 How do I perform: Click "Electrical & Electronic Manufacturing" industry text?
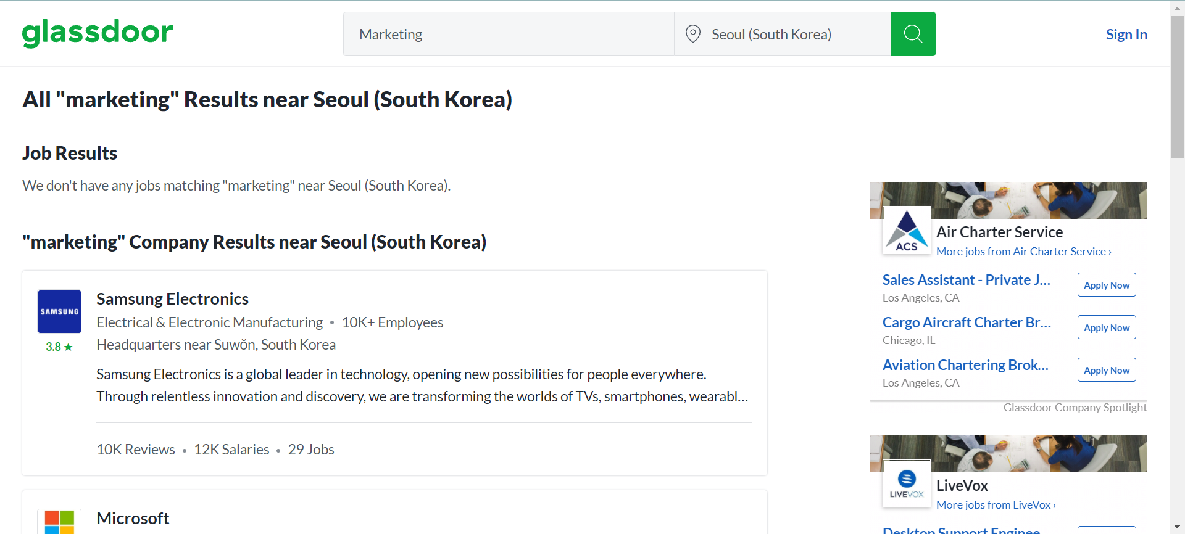(x=209, y=322)
